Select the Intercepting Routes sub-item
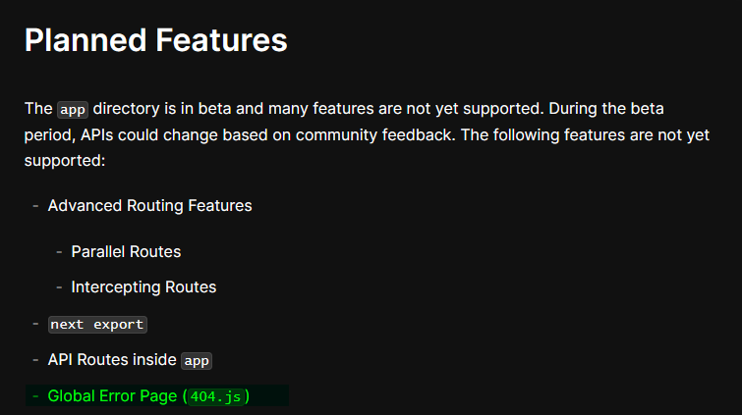This screenshot has height=415, width=742. [x=143, y=286]
